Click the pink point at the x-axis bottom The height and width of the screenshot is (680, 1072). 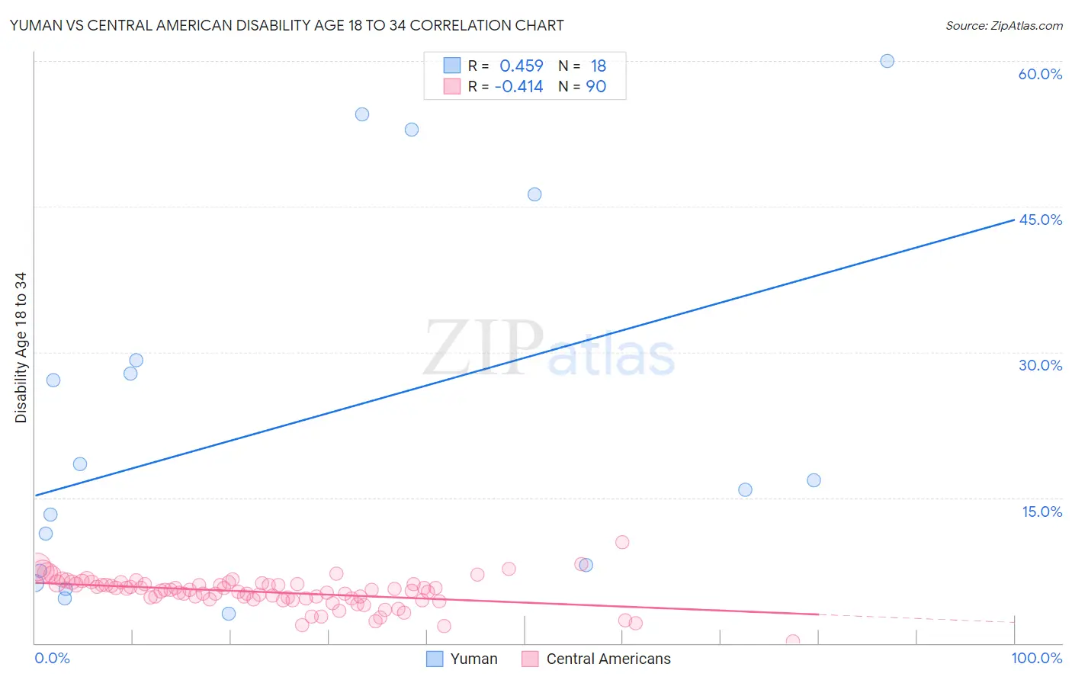pos(793,642)
